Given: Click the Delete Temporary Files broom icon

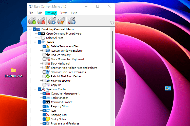Looking at the screenshot, I should (48, 46).
